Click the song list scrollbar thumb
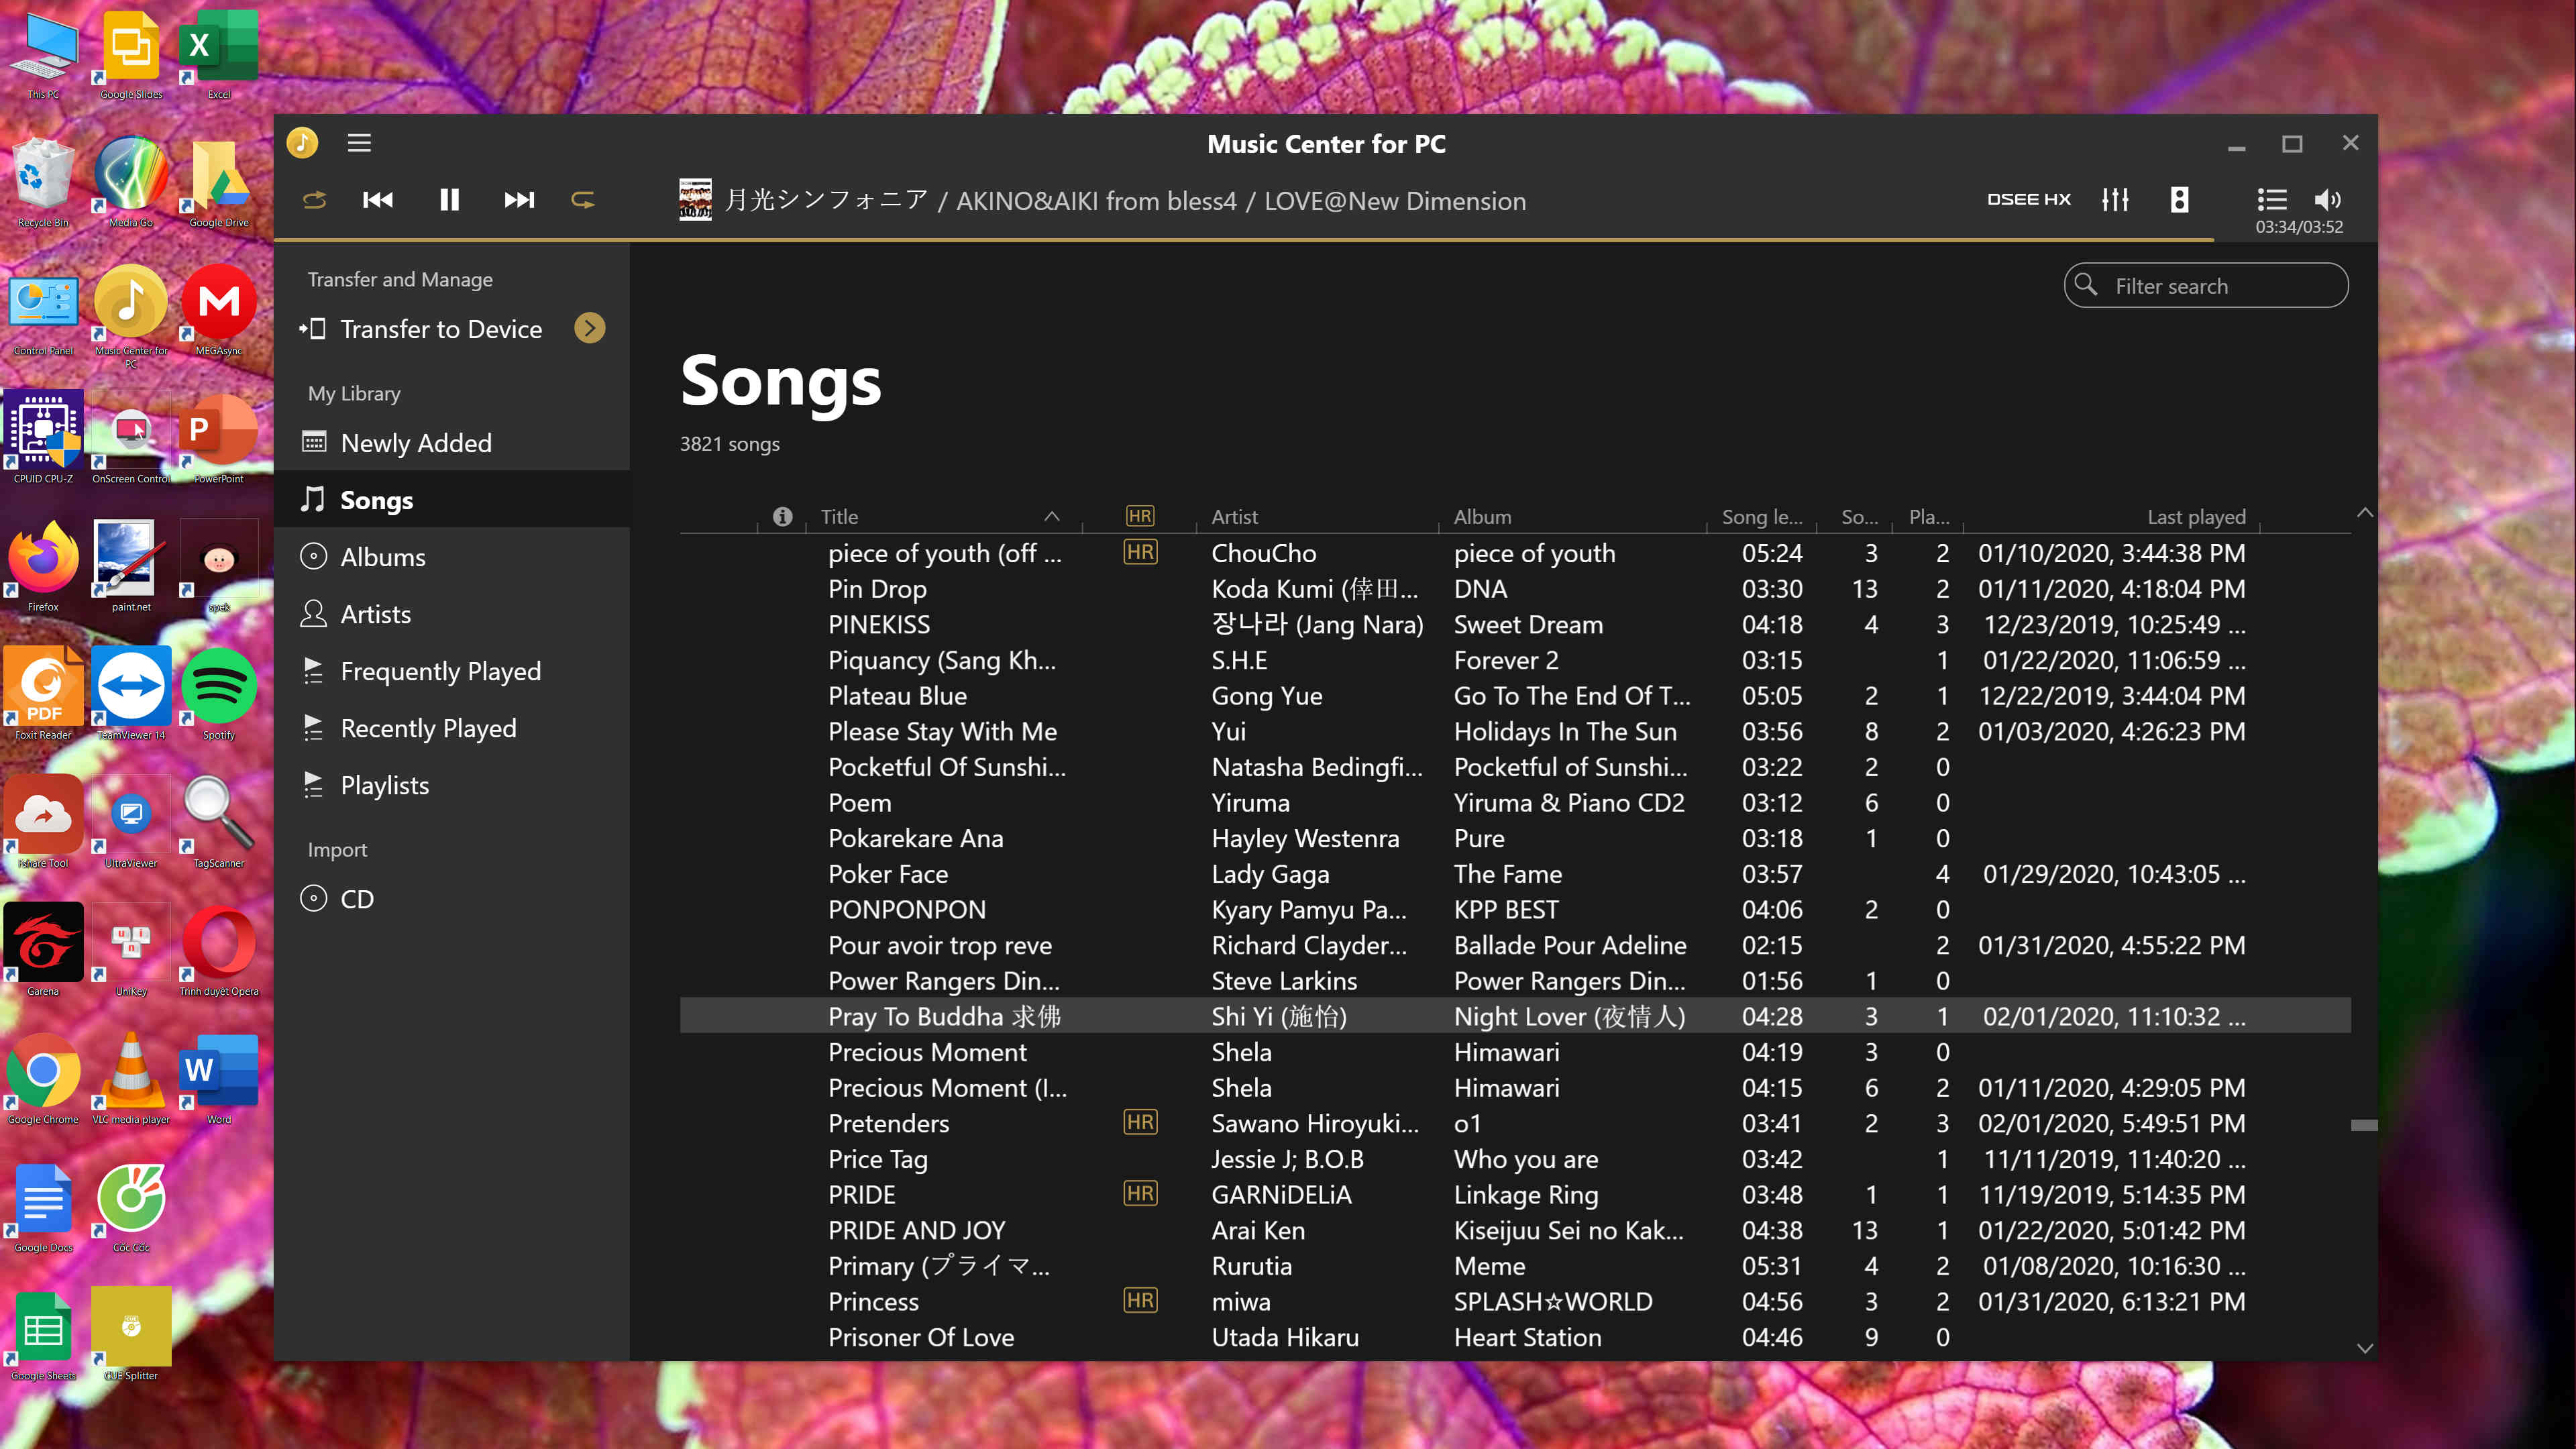This screenshot has height=1449, width=2576. click(x=2364, y=1125)
